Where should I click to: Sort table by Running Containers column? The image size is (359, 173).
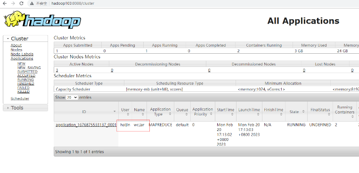(x=344, y=112)
